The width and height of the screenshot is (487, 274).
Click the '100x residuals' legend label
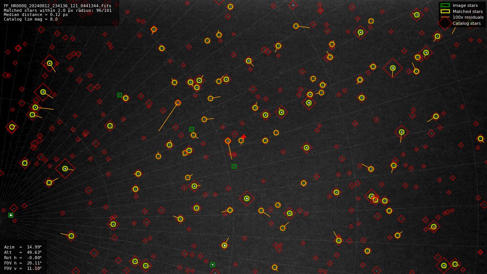[x=468, y=17]
